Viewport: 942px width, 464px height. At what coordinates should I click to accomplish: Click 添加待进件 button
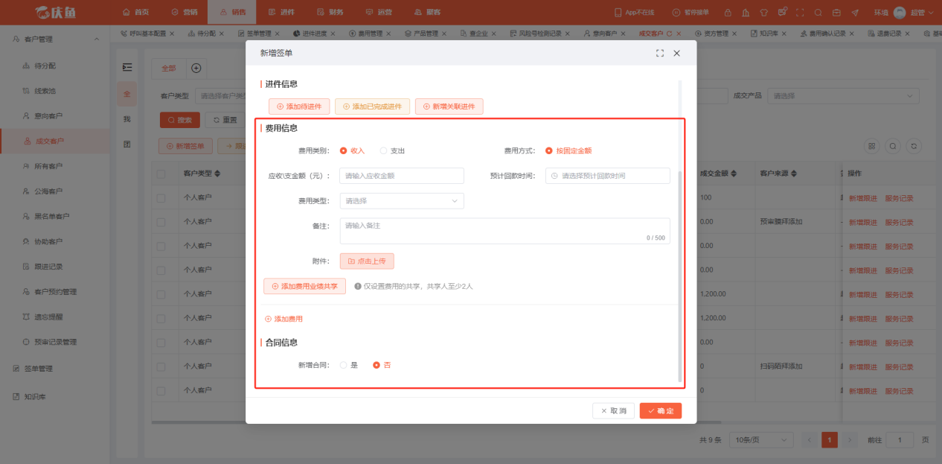299,107
